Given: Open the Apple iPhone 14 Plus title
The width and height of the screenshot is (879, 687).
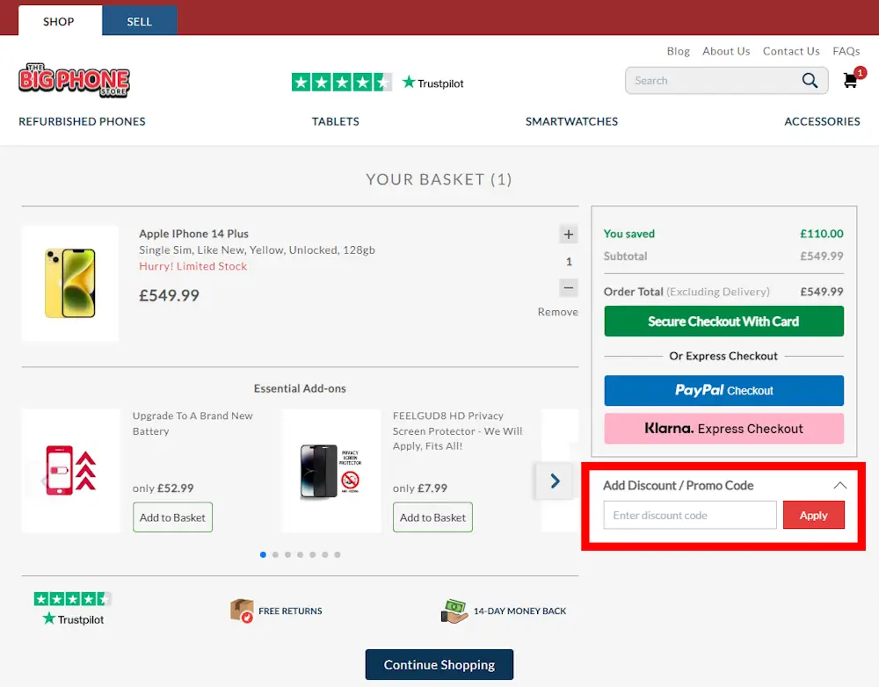Looking at the screenshot, I should point(193,234).
